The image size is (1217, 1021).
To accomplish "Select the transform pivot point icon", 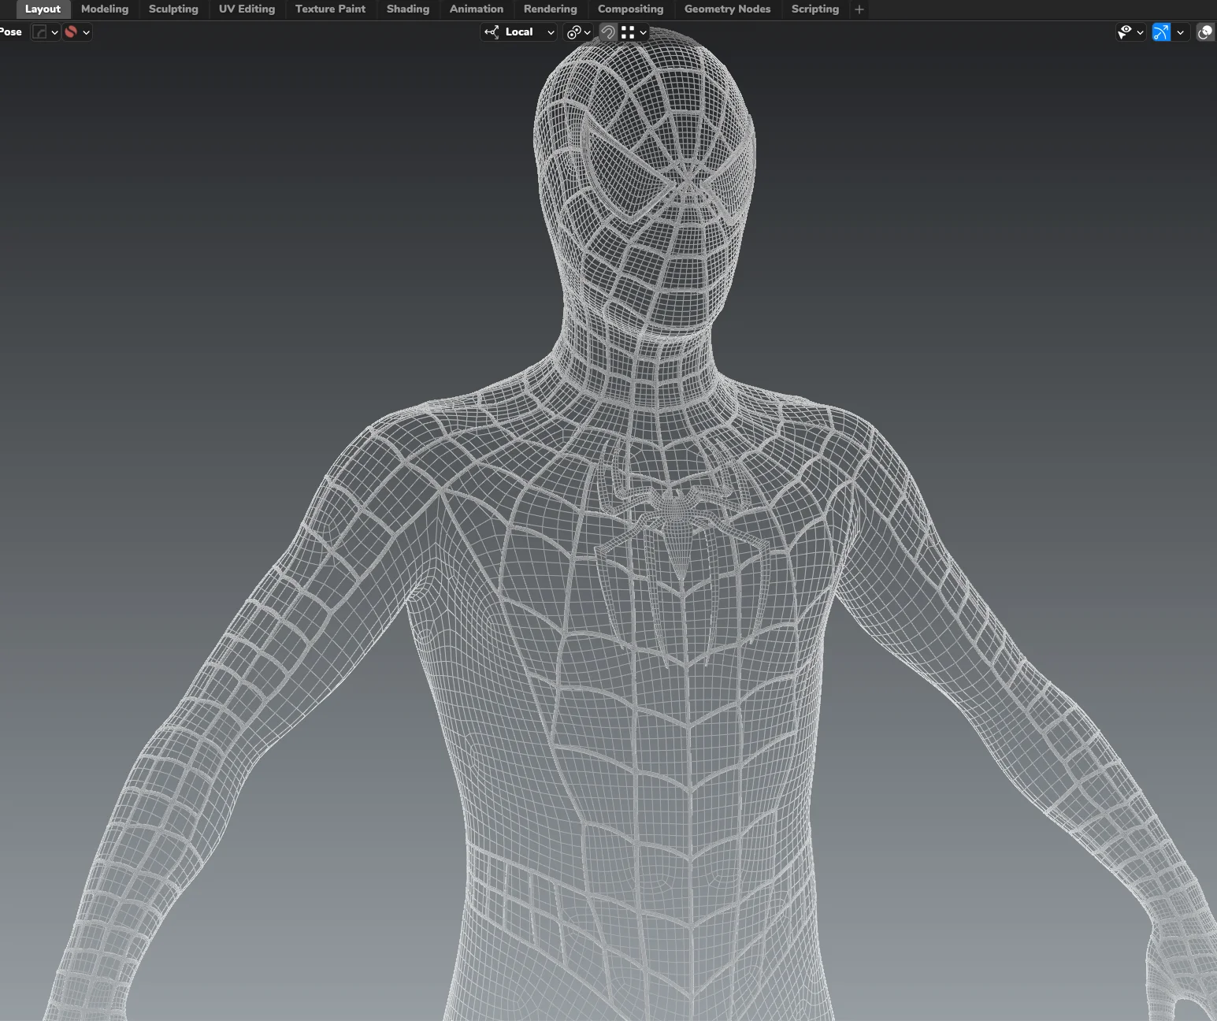I will 574,32.
